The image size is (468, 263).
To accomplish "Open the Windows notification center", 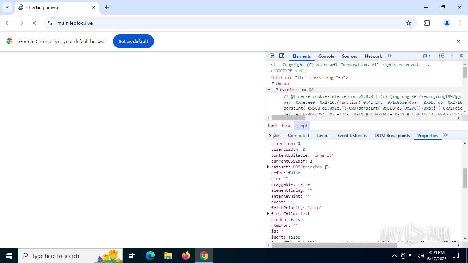I will coord(456,256).
